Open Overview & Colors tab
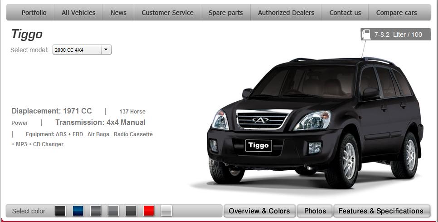Image resolution: width=438 pixels, height=222 pixels. pos(259,211)
